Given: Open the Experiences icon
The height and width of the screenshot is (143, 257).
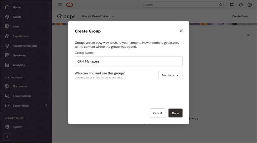Looking at the screenshot, I should tap(7, 36).
